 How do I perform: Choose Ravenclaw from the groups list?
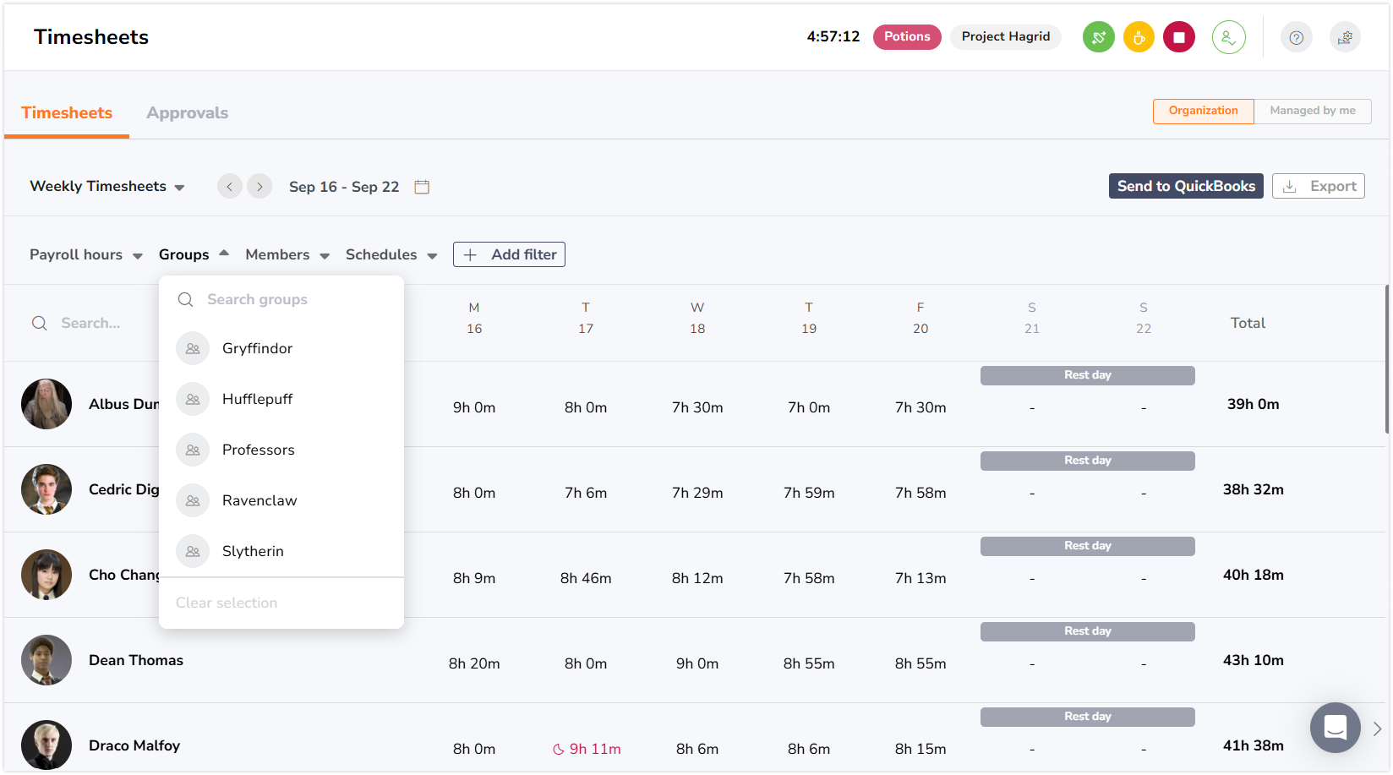click(281, 500)
